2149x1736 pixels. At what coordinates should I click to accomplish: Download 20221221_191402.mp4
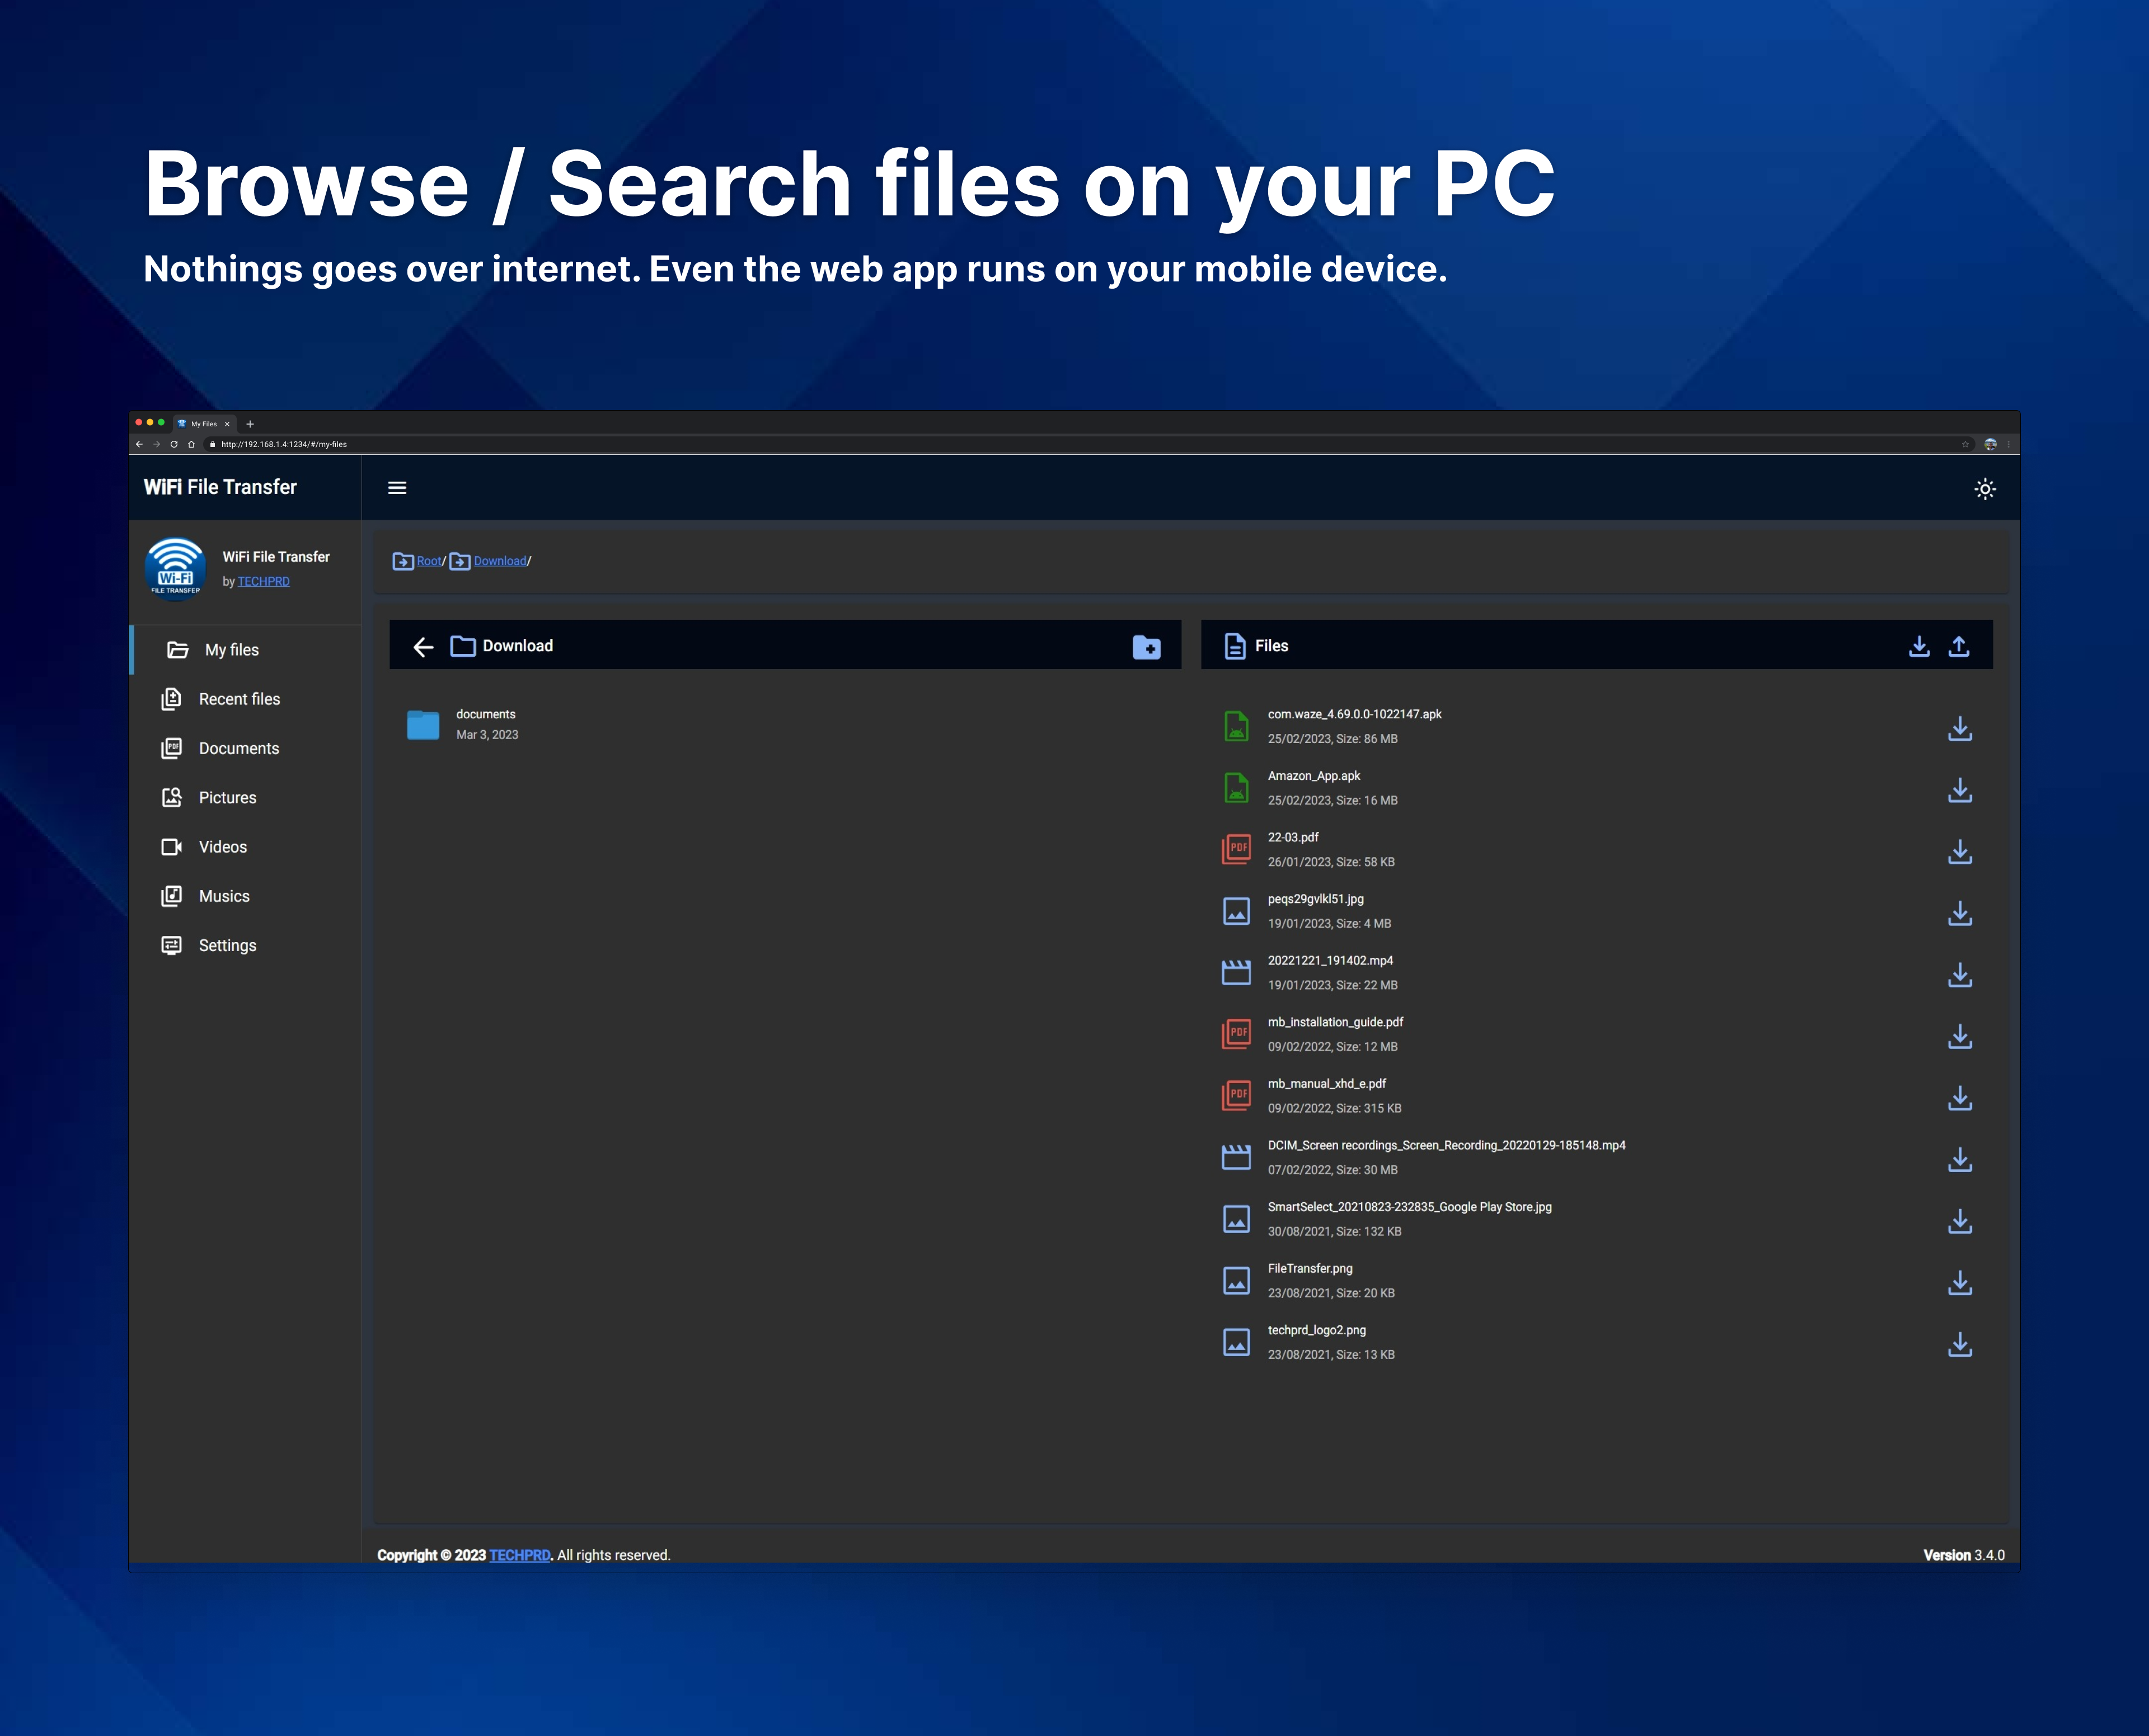click(x=1960, y=974)
